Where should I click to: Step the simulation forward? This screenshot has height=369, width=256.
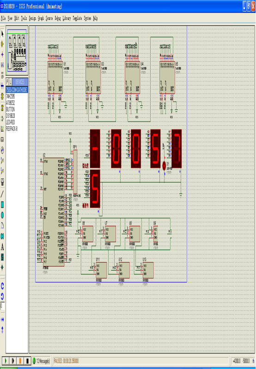click(13, 361)
